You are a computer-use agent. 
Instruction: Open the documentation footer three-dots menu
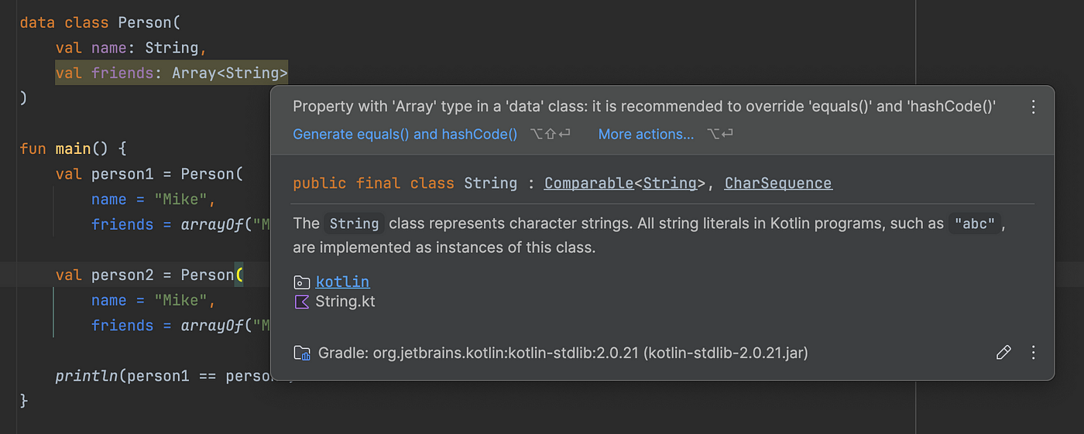point(1033,353)
